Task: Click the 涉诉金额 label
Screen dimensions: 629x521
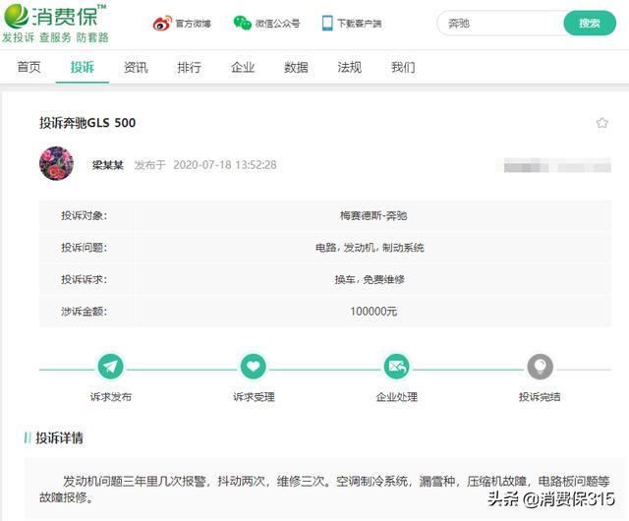Action: (x=85, y=311)
